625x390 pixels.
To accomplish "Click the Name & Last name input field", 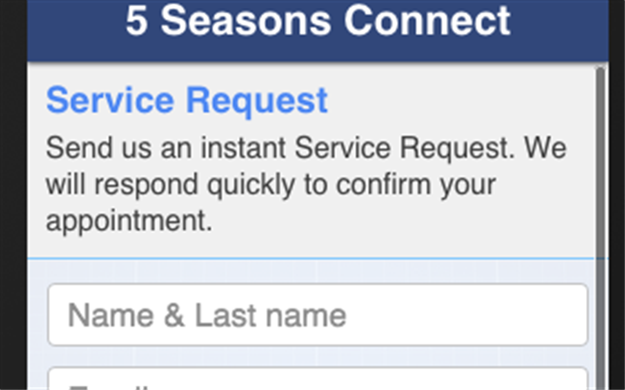I will point(317,314).
